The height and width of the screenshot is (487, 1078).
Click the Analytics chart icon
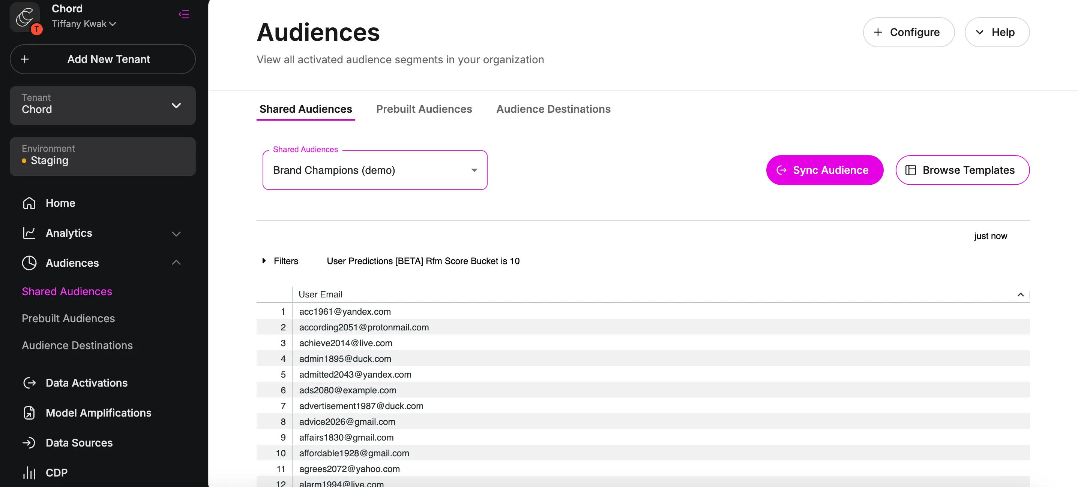29,233
